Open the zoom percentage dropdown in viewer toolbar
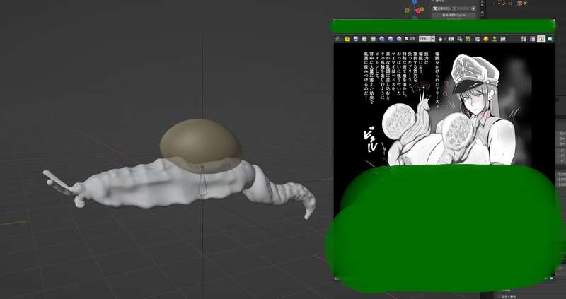Viewport: 566px width, 299px height. pyautogui.click(x=427, y=38)
